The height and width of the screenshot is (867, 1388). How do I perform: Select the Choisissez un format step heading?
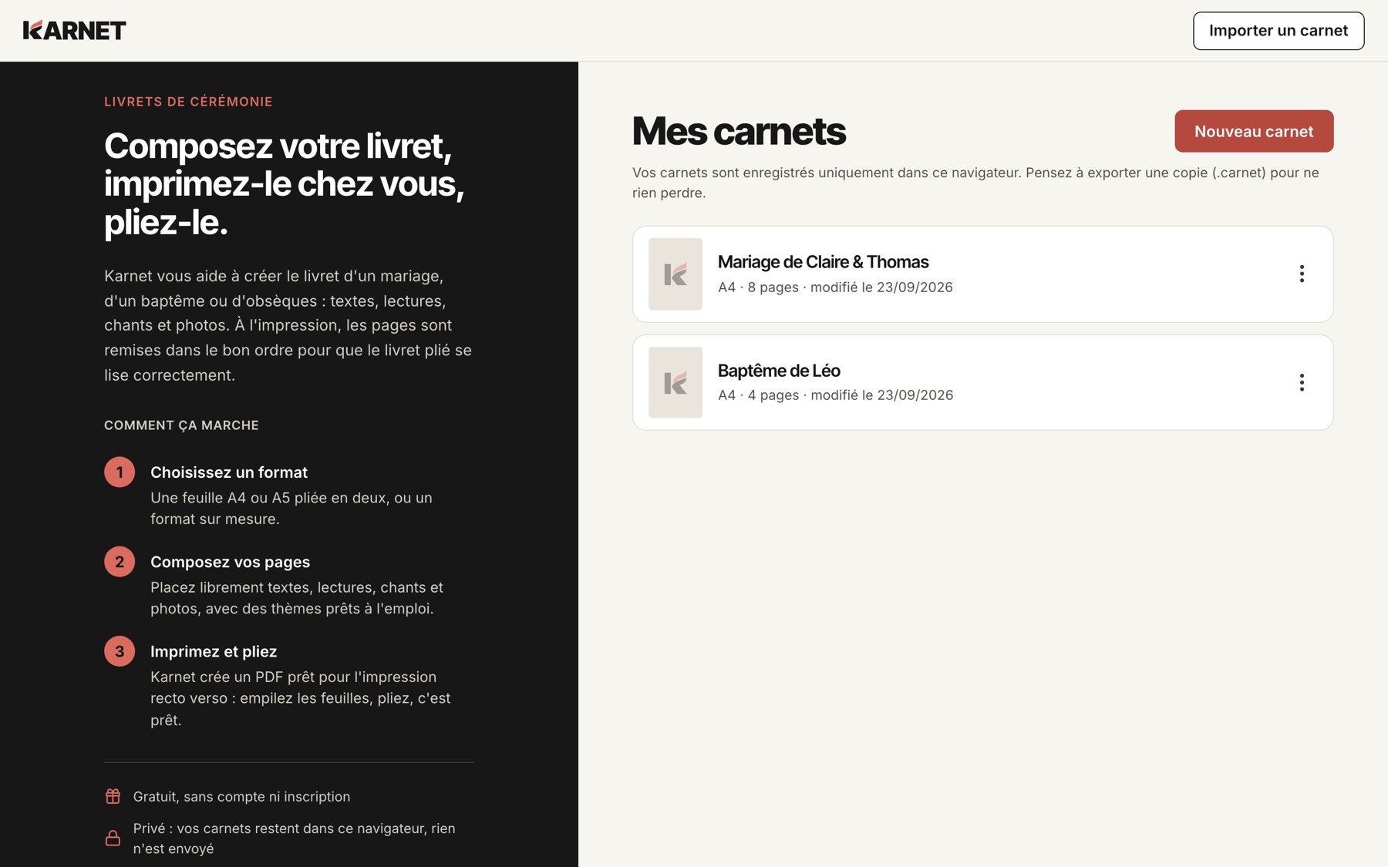(x=229, y=472)
